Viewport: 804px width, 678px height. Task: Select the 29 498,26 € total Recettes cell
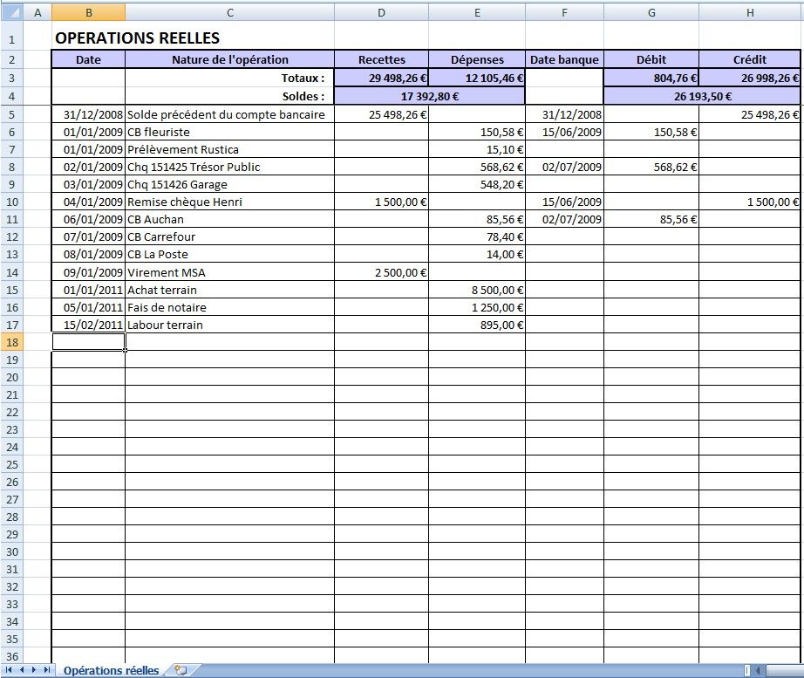(381, 78)
